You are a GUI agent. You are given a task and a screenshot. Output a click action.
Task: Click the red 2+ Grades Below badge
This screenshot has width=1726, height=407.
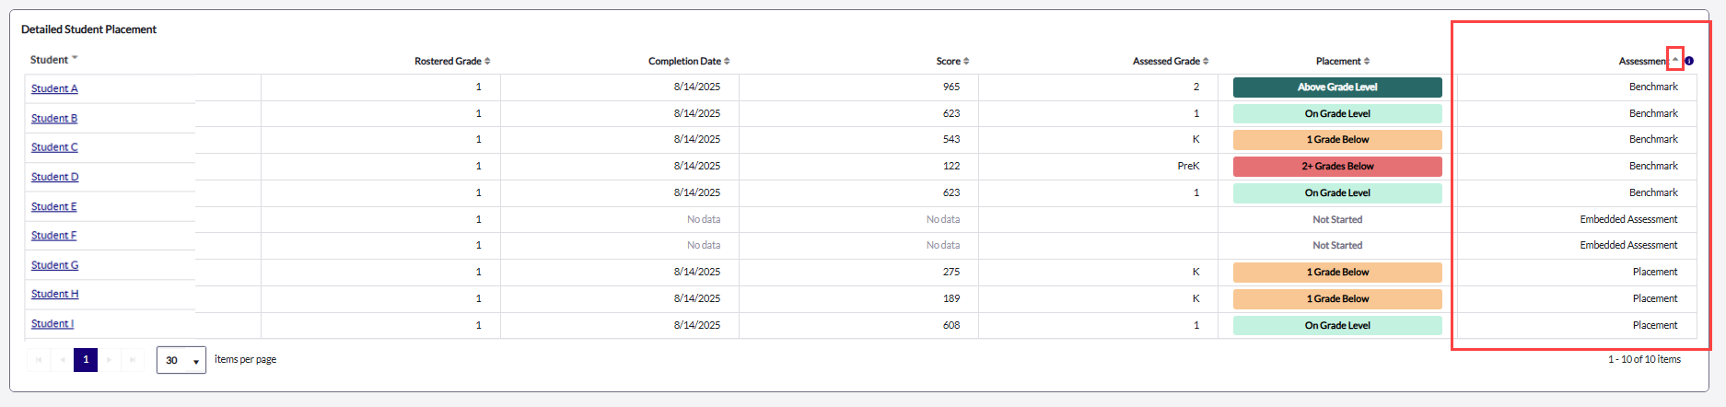tap(1337, 167)
